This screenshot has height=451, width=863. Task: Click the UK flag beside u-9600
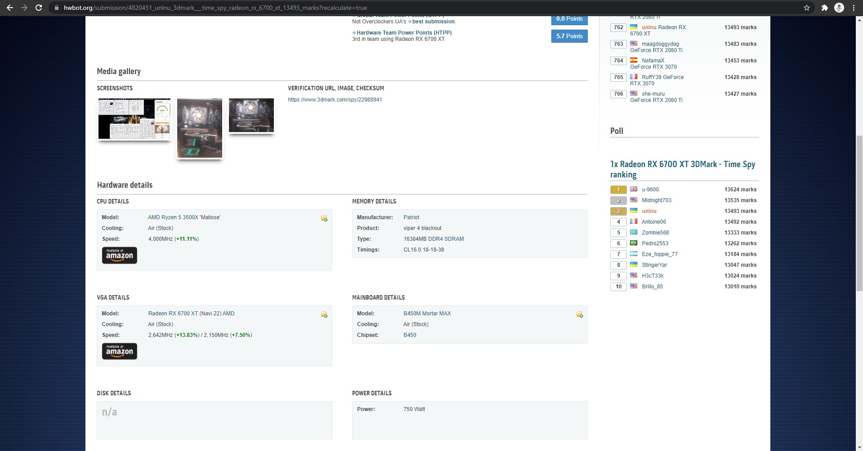point(634,189)
